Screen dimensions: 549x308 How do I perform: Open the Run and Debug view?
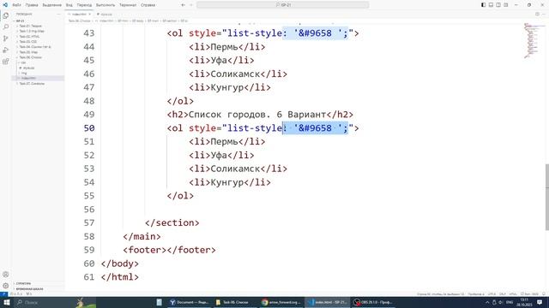tap(6, 50)
